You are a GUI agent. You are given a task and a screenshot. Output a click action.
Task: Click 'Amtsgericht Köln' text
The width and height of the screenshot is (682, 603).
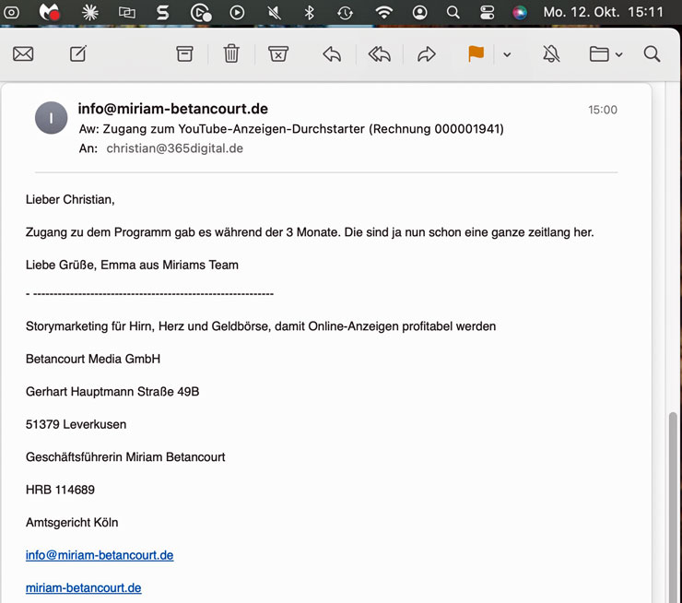click(72, 523)
